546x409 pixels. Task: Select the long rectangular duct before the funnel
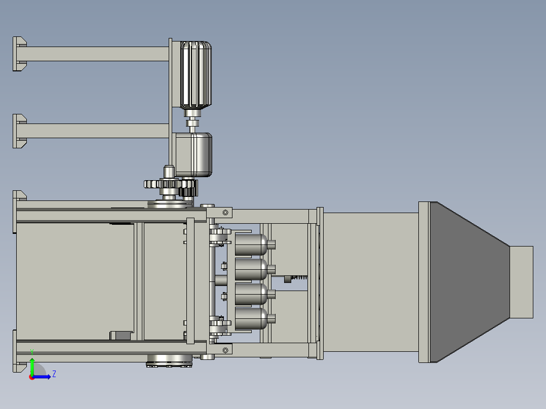(x=371, y=282)
